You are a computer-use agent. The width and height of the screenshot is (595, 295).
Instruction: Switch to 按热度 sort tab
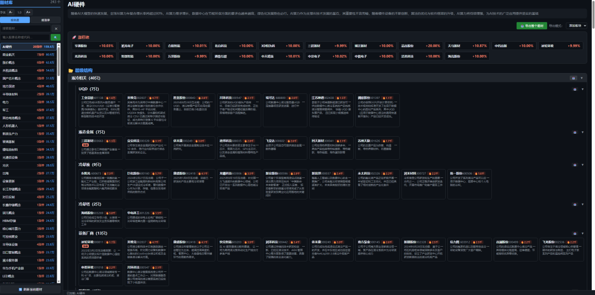click(15, 20)
